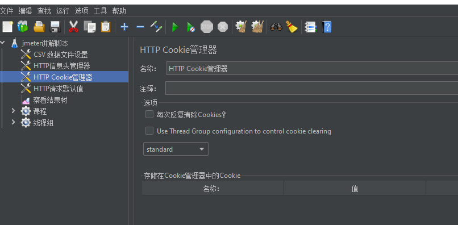
Task: Open the 运行 menu
Action: click(x=63, y=11)
